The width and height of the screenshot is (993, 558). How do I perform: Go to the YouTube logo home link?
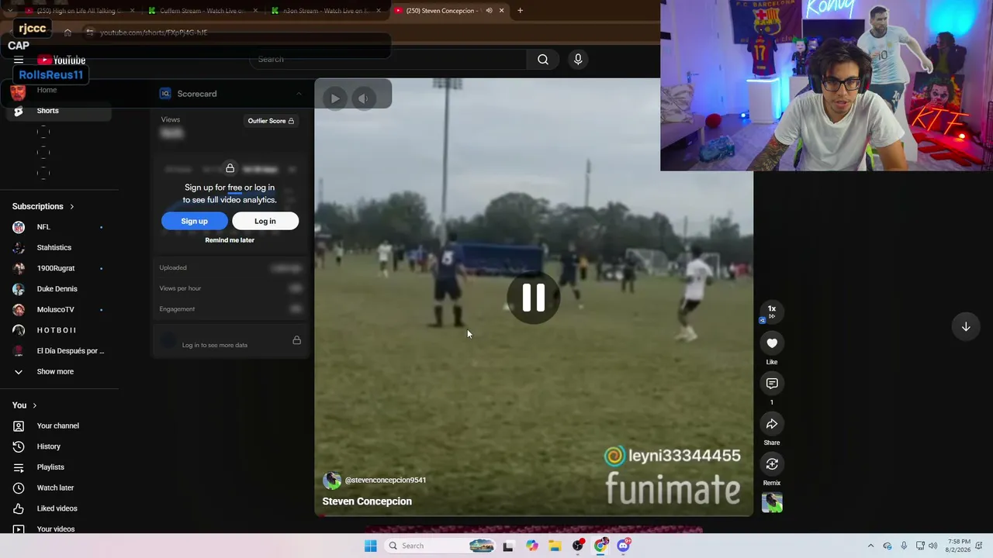[x=61, y=60]
